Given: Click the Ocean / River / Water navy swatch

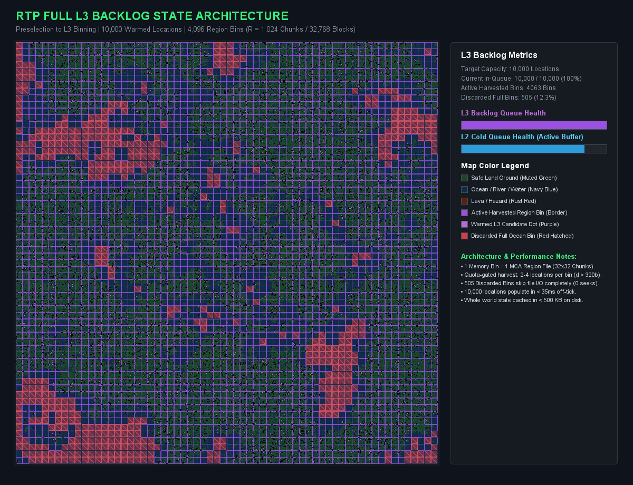Looking at the screenshot, I should point(464,189).
